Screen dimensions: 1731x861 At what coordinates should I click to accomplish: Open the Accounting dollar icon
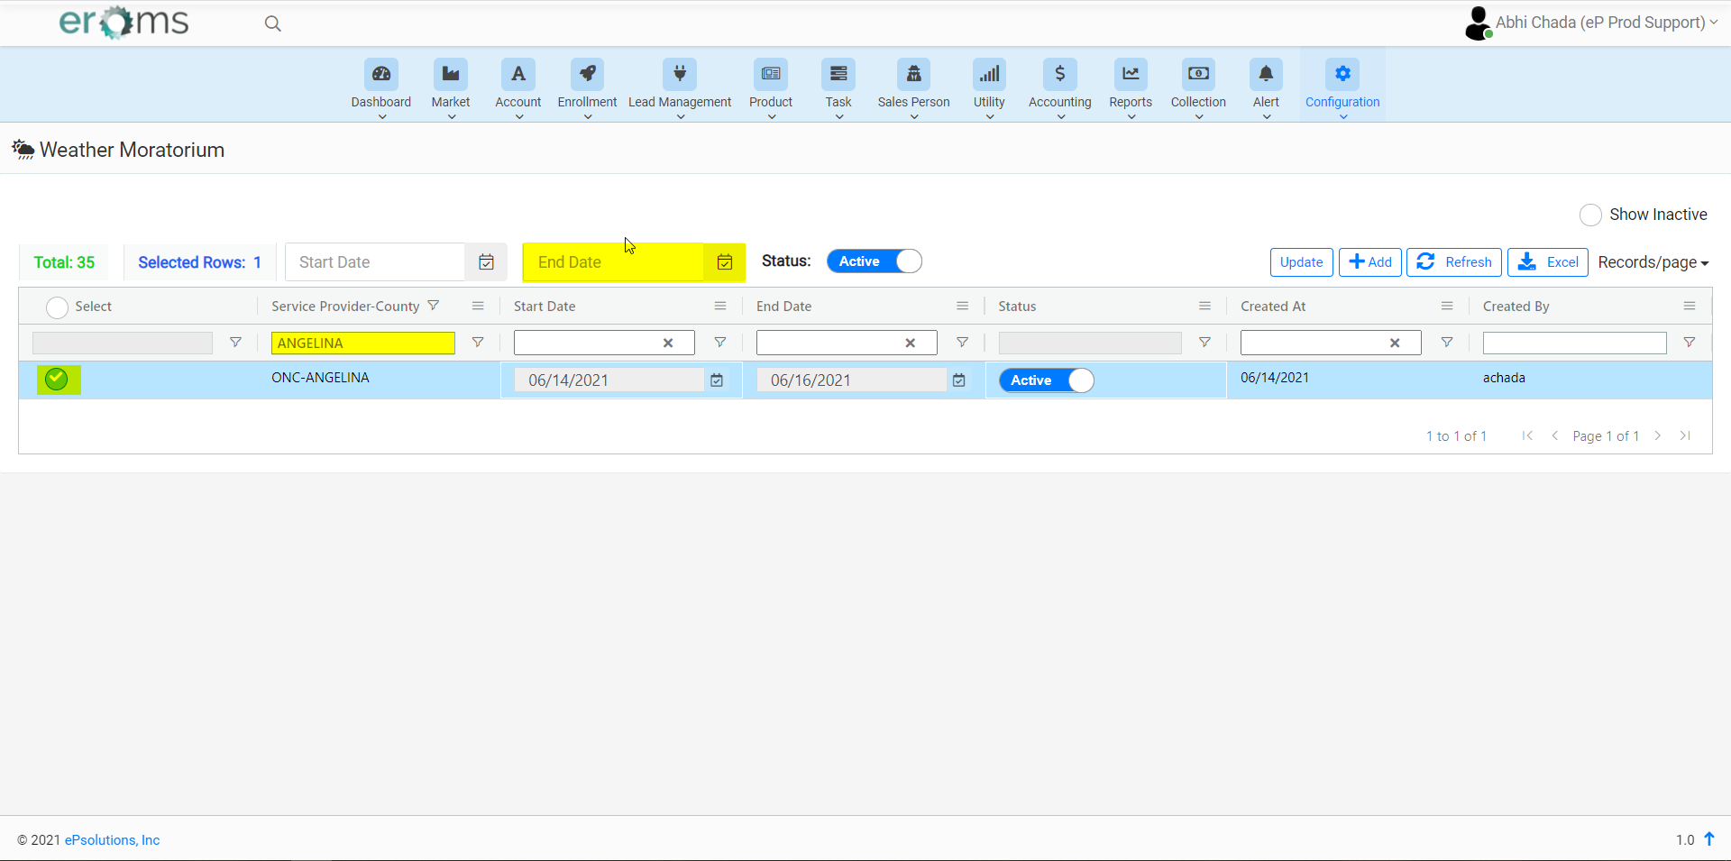tap(1060, 74)
